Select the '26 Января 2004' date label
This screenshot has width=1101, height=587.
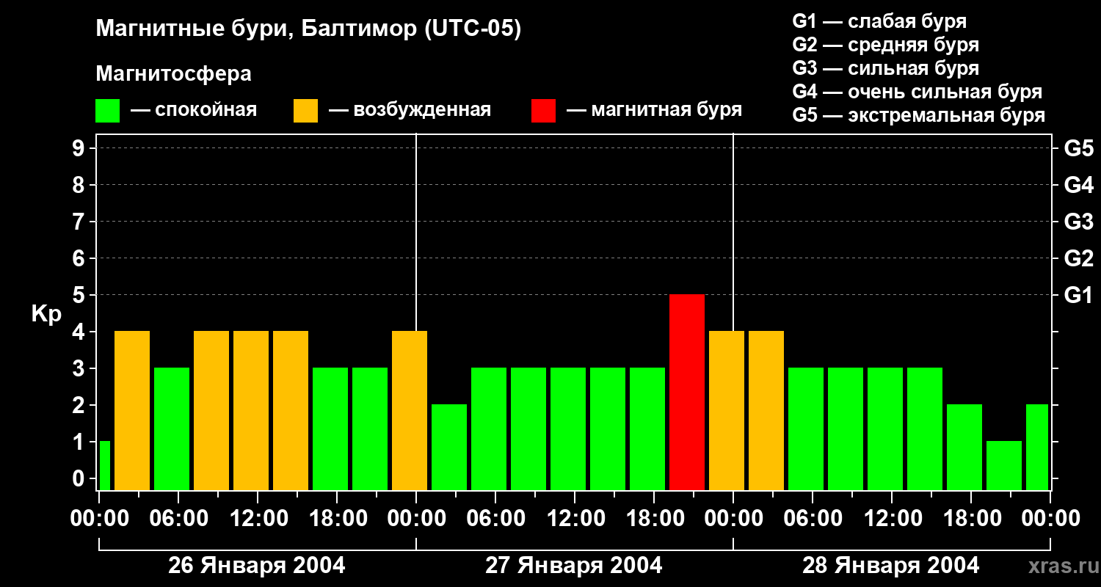tap(257, 566)
